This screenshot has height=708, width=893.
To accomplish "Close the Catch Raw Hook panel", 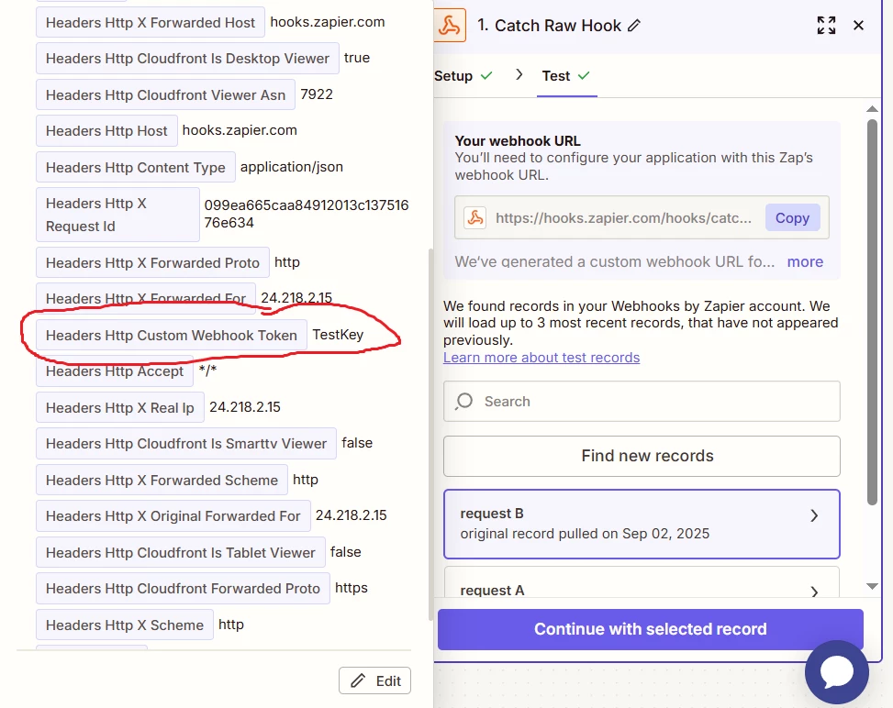I will coord(858,26).
